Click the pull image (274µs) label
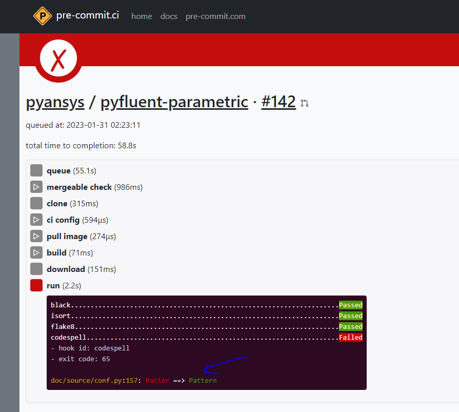 [x=82, y=237]
